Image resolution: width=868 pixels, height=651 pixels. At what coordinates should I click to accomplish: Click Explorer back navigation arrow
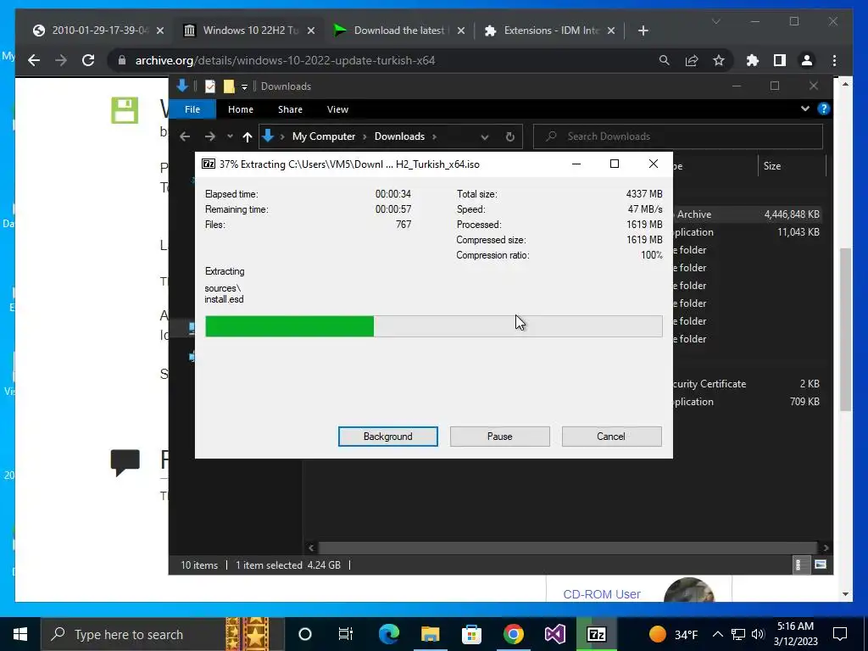(185, 136)
